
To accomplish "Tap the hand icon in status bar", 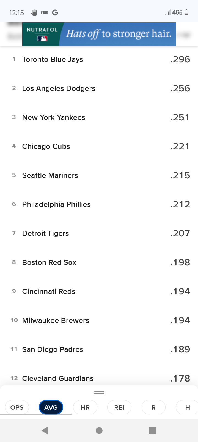I will pyautogui.click(x=34, y=12).
